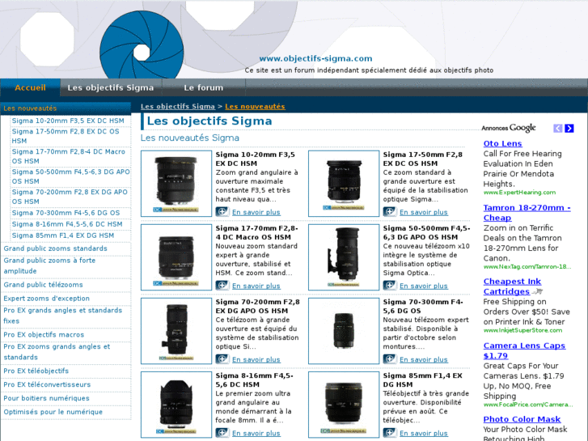The image size is (588, 441).
Task: Select Les nouveautés in the sidebar menu
Action: pyautogui.click(x=66, y=108)
